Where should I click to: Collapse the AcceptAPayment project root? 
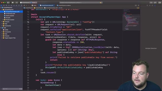(x=1, y=8)
